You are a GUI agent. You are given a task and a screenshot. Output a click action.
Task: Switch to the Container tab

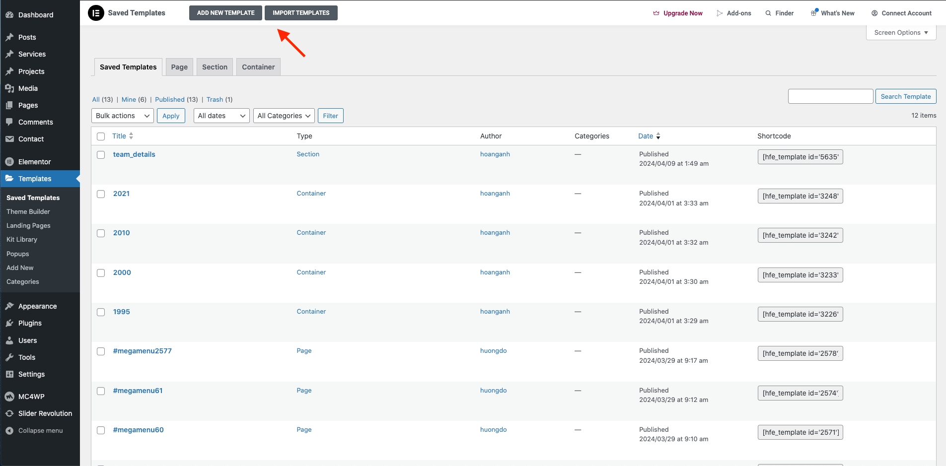[x=258, y=67]
